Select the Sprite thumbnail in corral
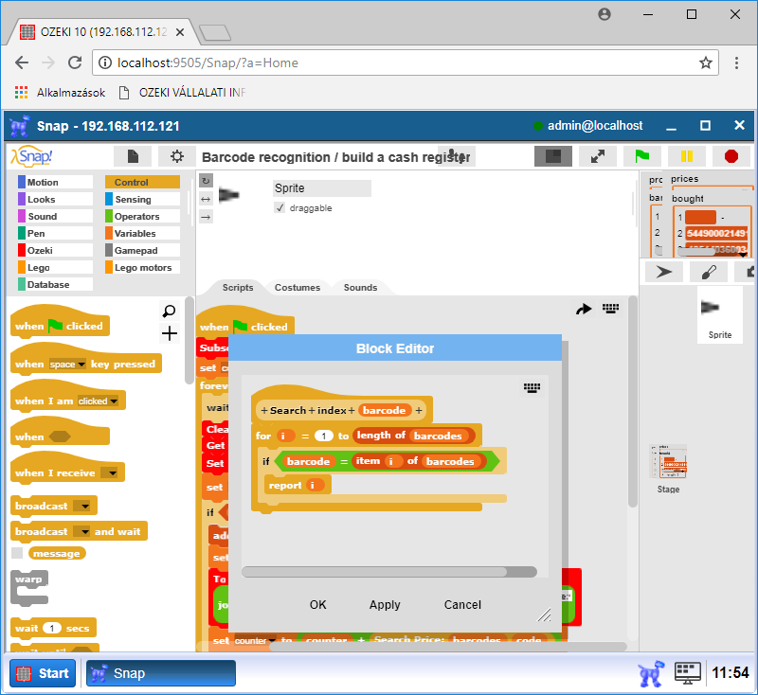This screenshot has height=695, width=758. click(719, 314)
